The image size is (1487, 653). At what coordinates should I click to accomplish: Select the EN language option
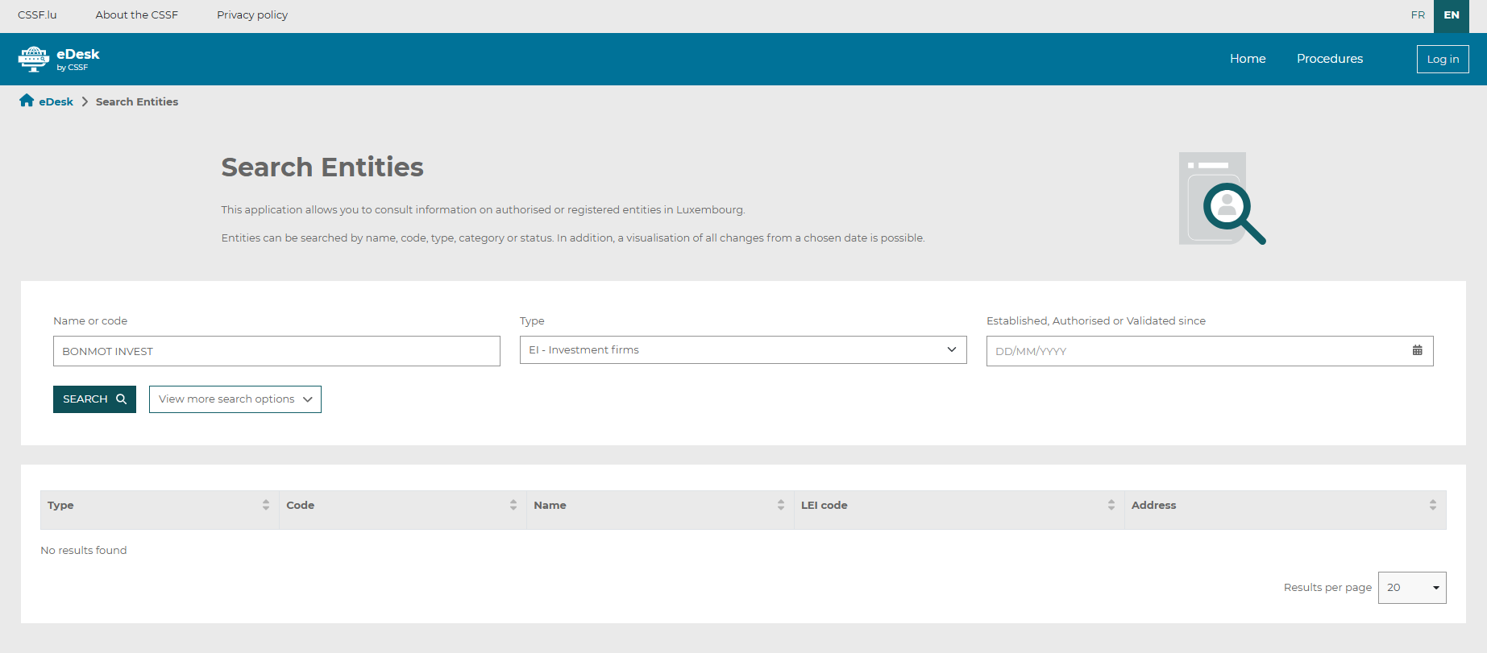tap(1451, 15)
